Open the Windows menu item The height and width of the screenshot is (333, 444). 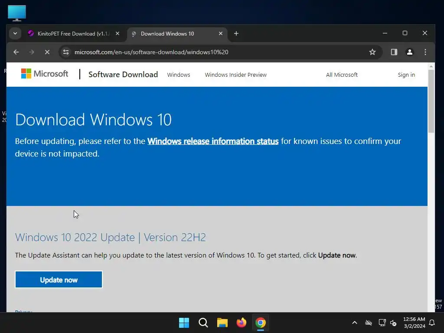(179, 75)
